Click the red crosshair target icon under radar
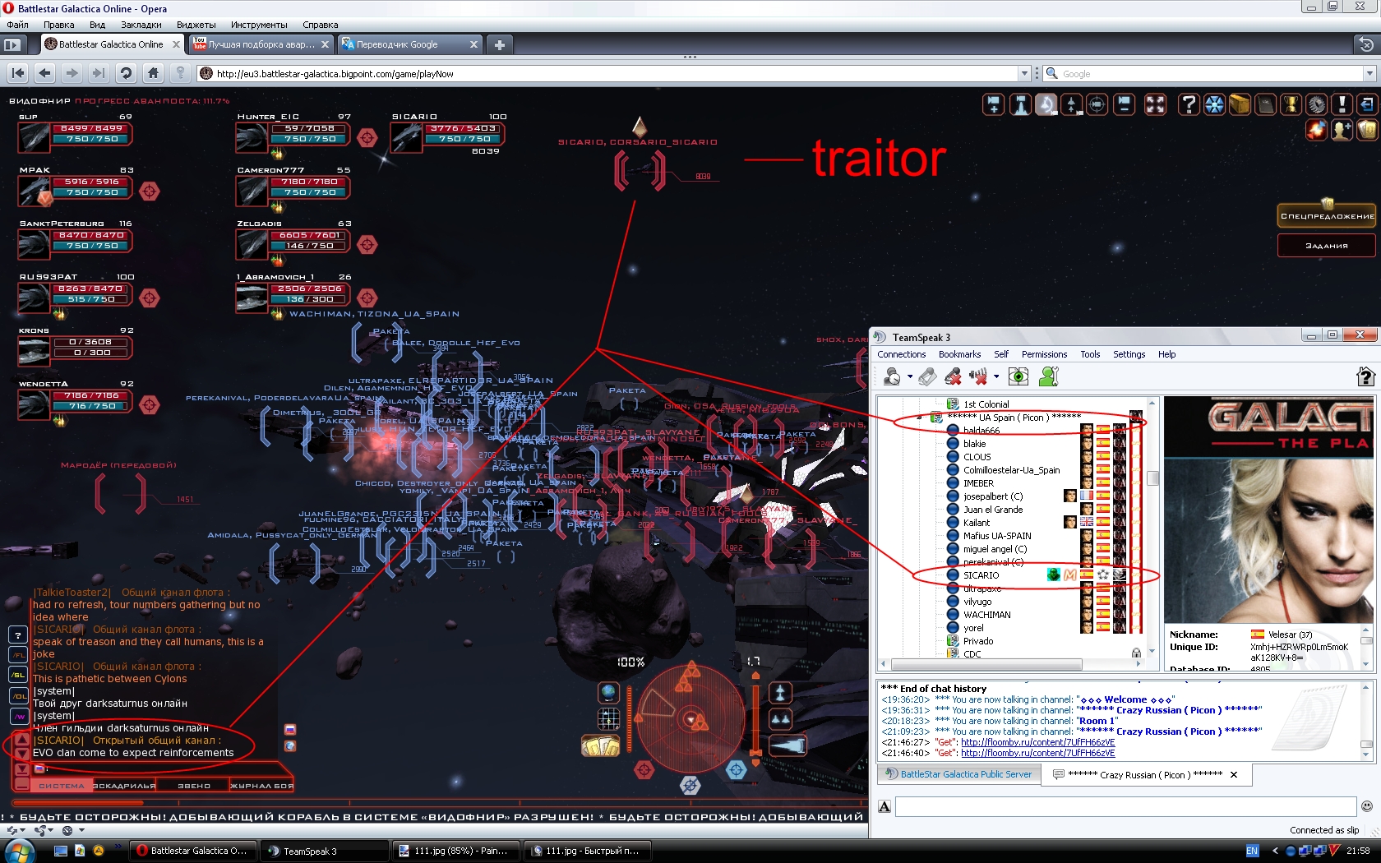1381x863 pixels. (x=644, y=769)
